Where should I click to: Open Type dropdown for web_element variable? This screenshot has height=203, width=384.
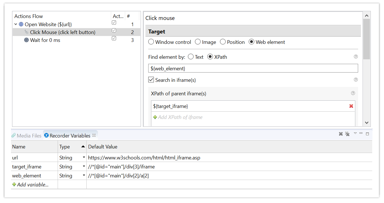(x=84, y=175)
